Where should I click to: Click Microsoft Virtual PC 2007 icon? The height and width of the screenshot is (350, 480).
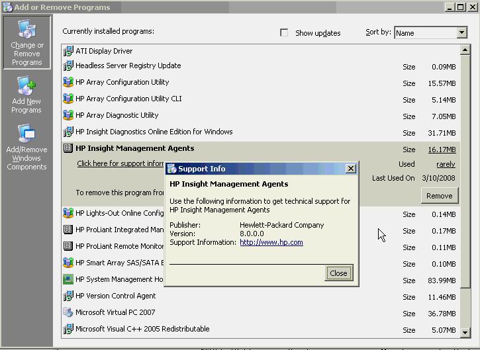68,312
